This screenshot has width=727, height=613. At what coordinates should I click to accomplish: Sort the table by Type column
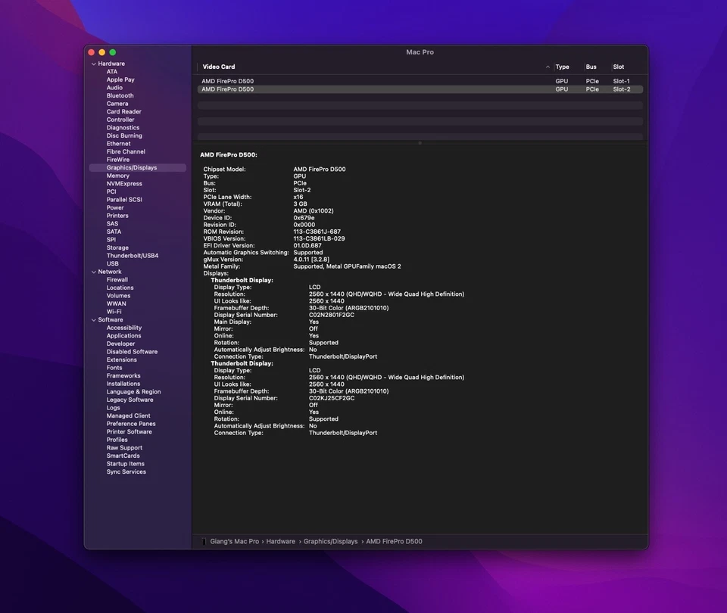coord(562,67)
